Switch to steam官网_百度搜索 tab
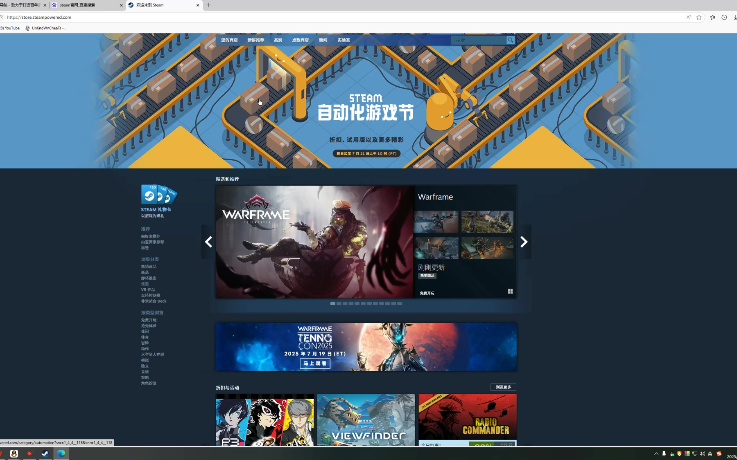The width and height of the screenshot is (737, 460). coord(78,5)
